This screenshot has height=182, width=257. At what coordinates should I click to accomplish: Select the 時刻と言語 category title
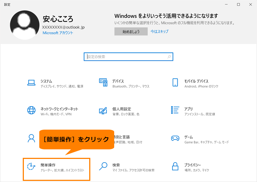coord(122,137)
